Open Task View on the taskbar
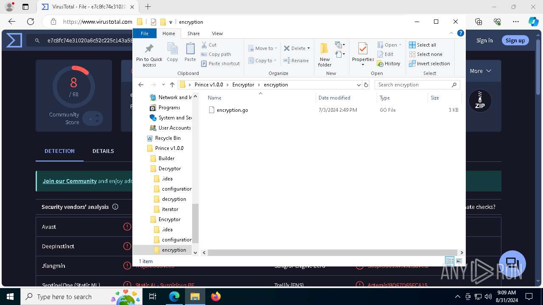This screenshot has width=543, height=305. (x=153, y=297)
